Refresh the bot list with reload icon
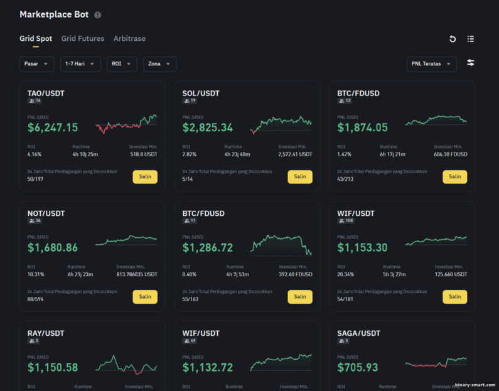Screen dimensions: 499x391 point(452,39)
